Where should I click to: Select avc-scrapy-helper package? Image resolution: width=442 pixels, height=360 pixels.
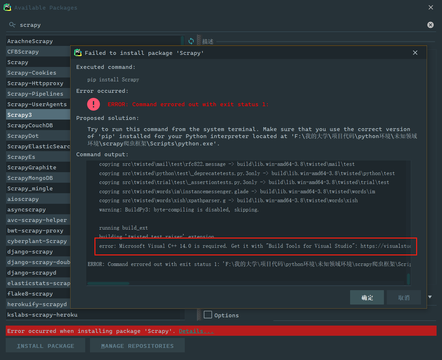(38, 220)
